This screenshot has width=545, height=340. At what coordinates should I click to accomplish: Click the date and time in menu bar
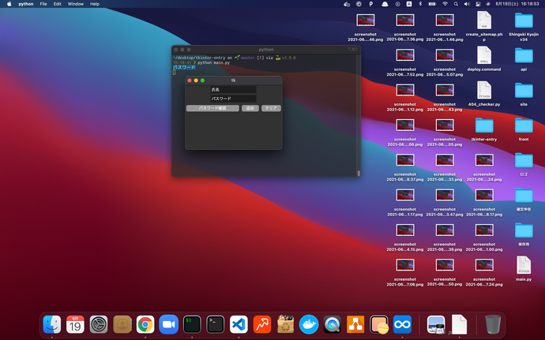click(517, 4)
